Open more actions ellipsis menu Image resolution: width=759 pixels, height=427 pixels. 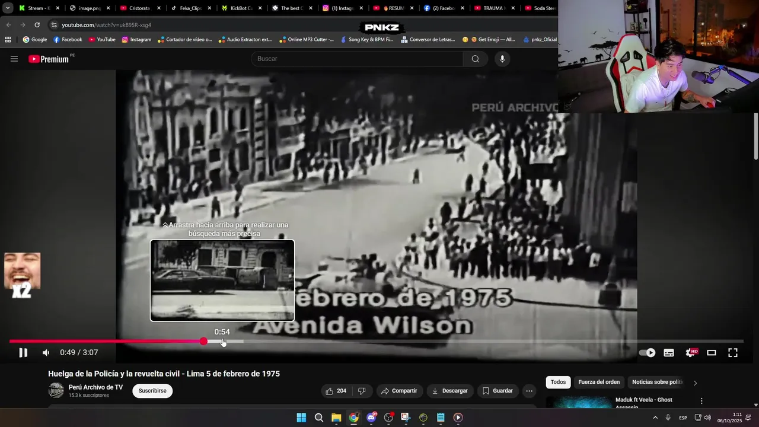[530, 391]
